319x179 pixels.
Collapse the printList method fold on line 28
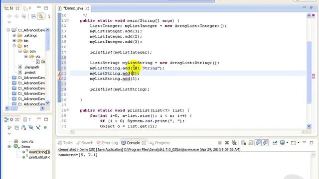point(68,110)
